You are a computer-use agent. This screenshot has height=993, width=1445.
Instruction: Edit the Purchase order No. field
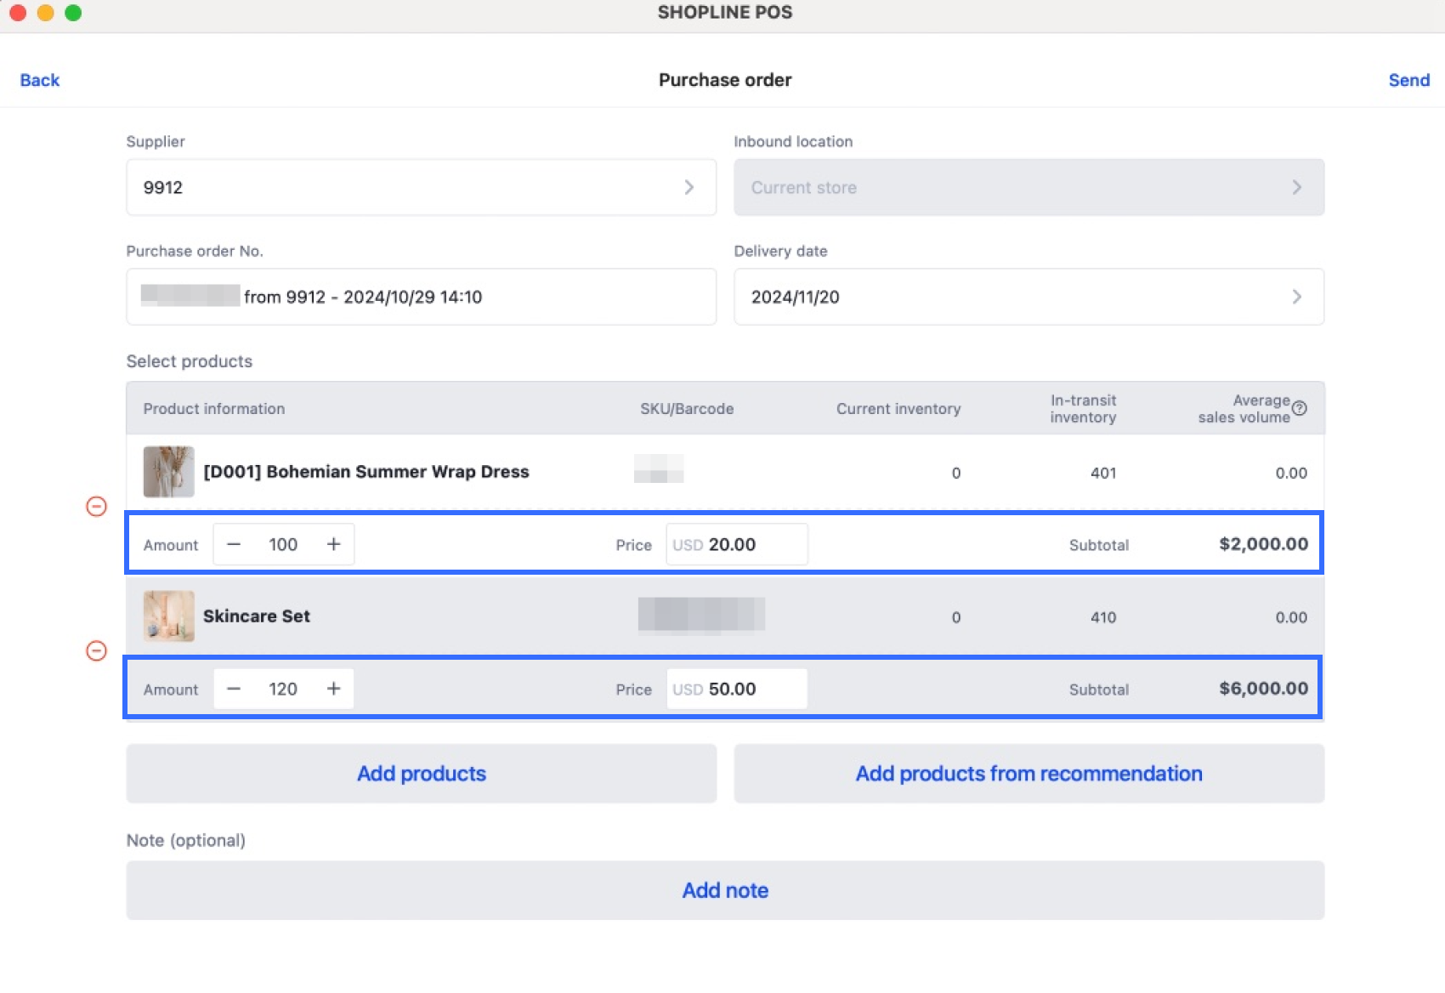pos(421,297)
